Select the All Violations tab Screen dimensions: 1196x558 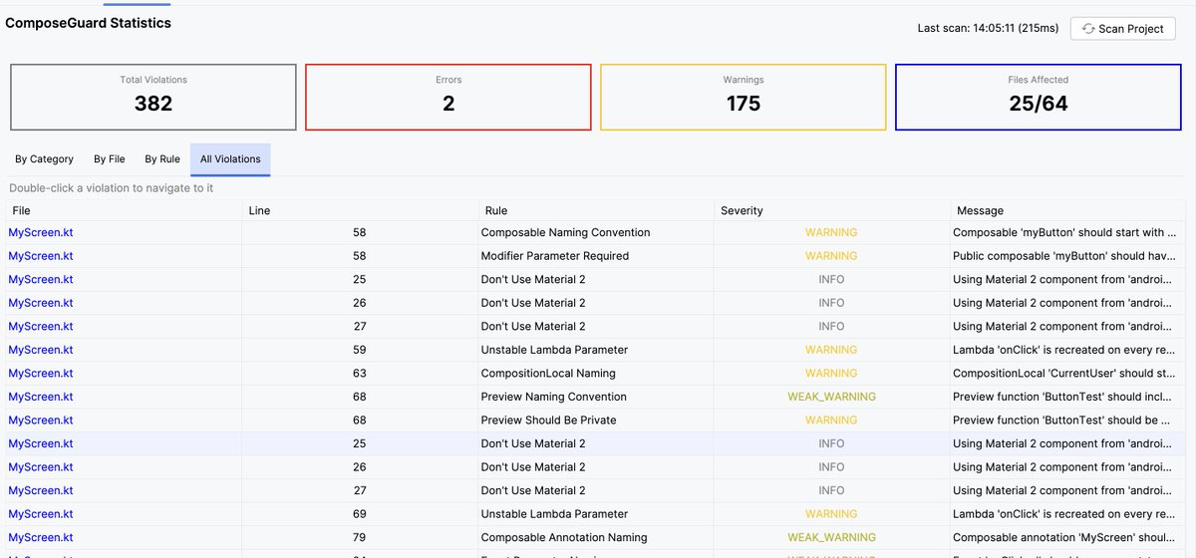coord(230,158)
